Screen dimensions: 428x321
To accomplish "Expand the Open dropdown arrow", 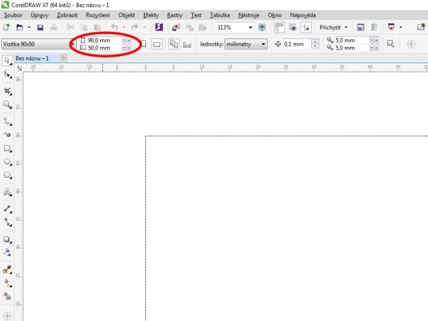I will [29, 27].
